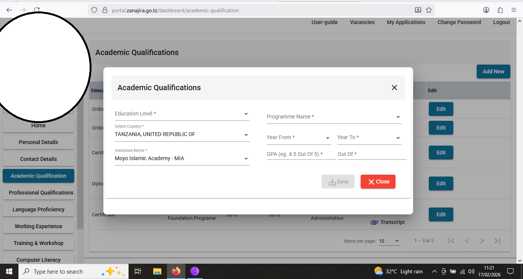This screenshot has height=279, width=523.
Task: Go to Home in the sidebar
Action: [38, 125]
